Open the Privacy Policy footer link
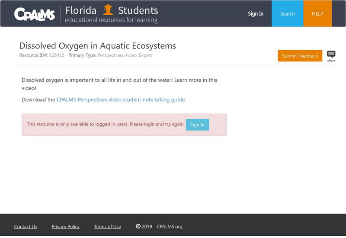346x238 pixels. [x=66, y=226]
